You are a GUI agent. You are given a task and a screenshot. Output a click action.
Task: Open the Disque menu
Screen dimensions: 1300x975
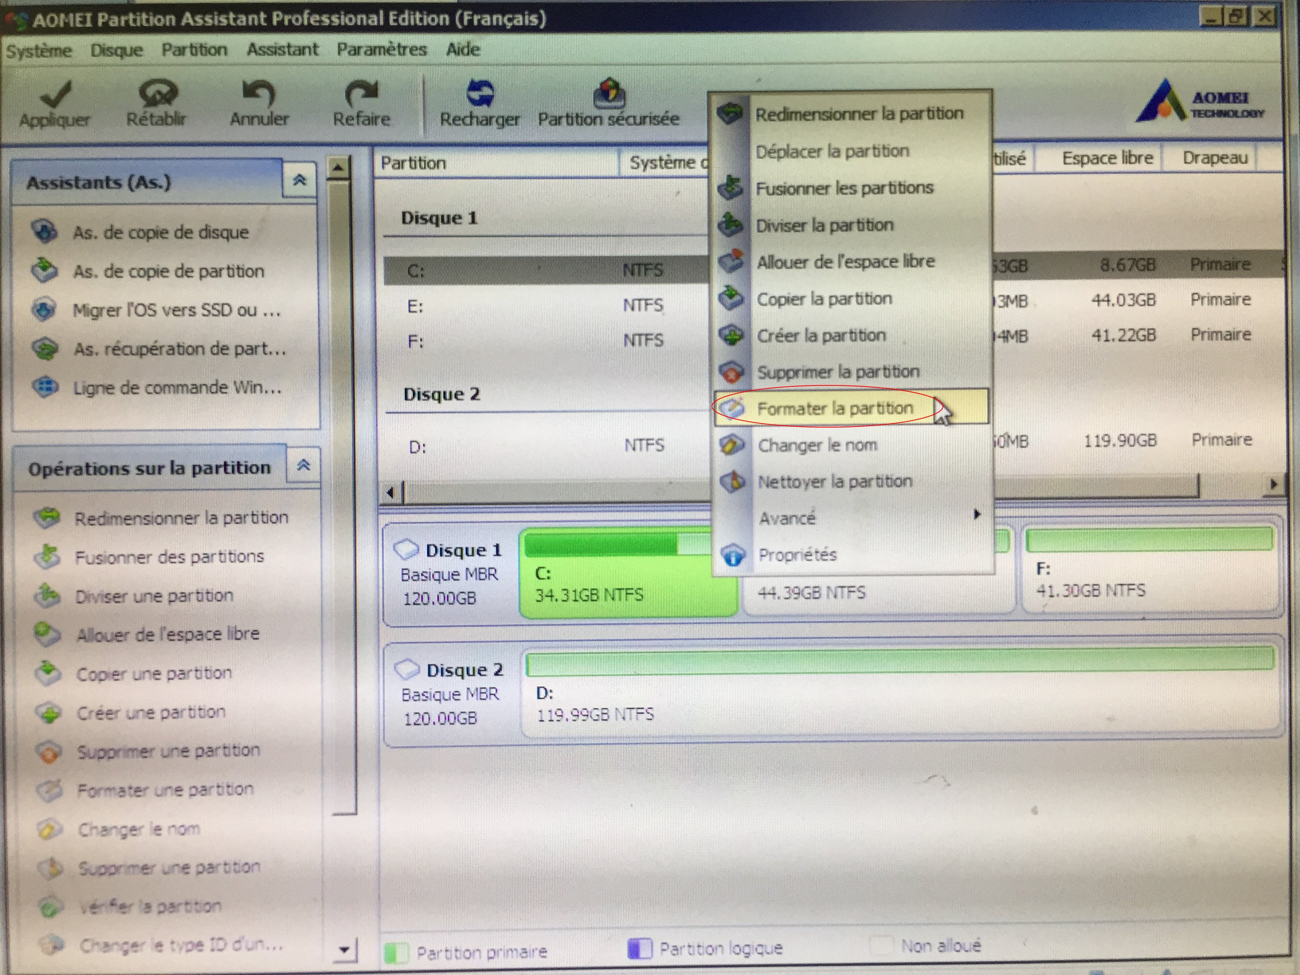116,51
